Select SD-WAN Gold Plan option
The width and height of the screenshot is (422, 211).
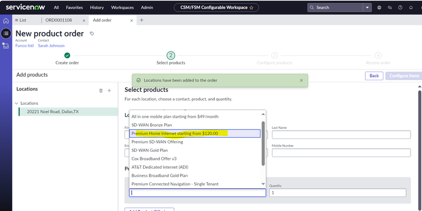coord(195,150)
